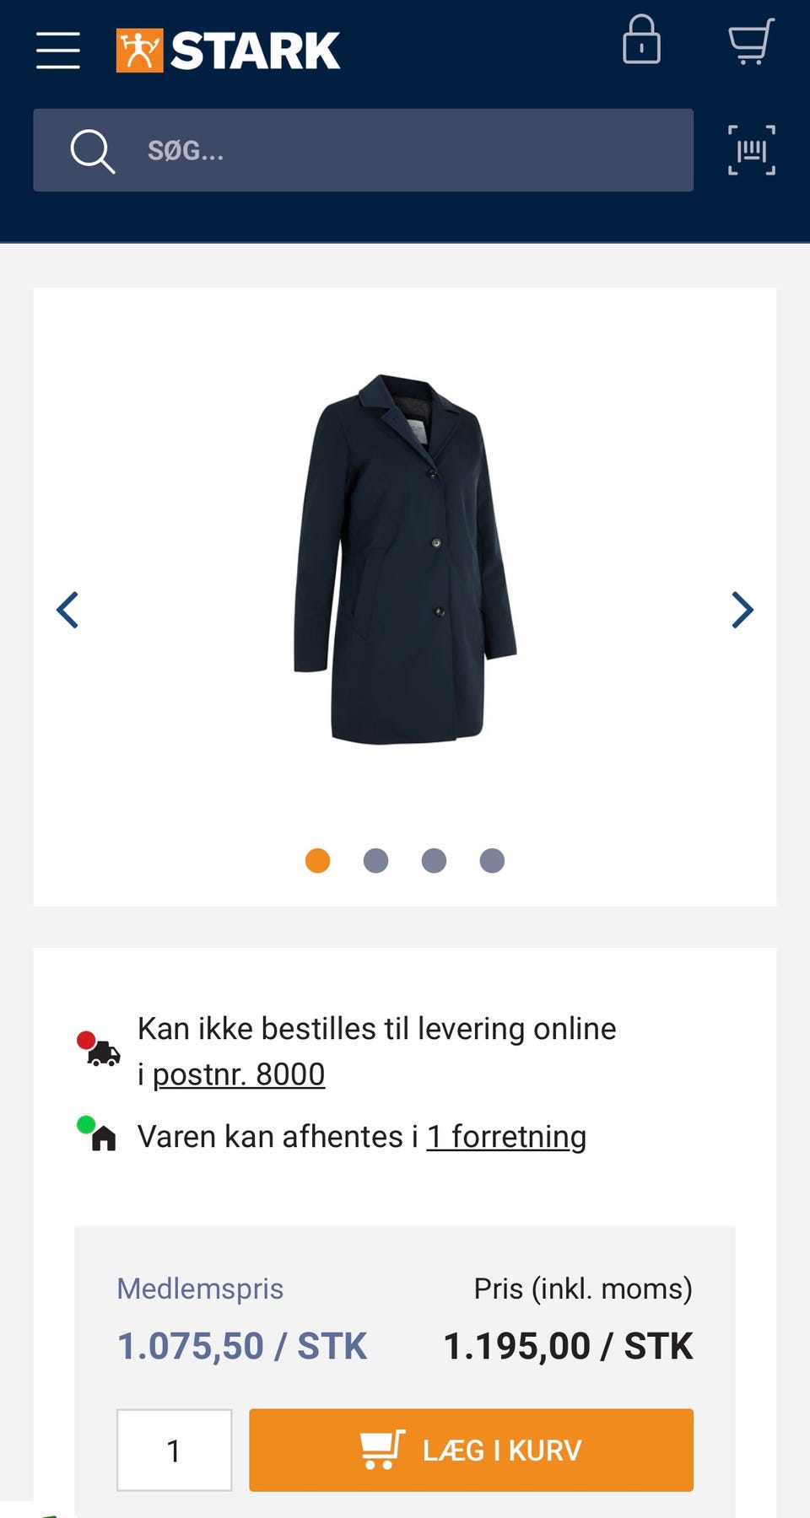Click the quantity input field
810x1518 pixels.
point(174,1450)
